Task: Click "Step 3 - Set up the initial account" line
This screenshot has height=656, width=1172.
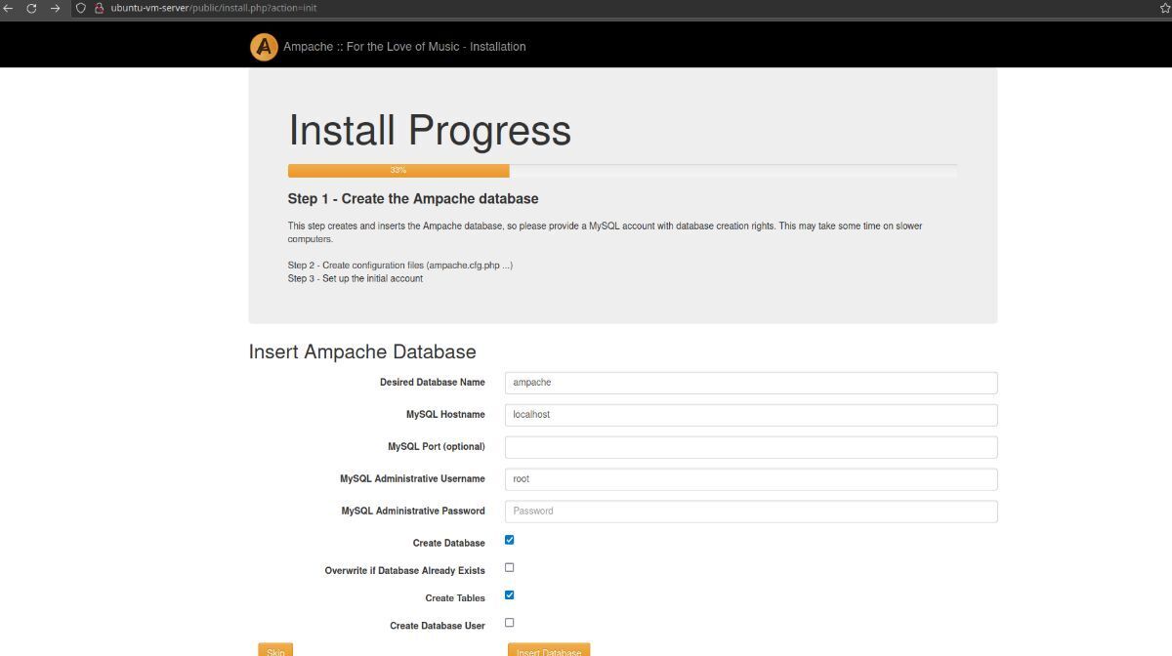Action: click(356, 278)
